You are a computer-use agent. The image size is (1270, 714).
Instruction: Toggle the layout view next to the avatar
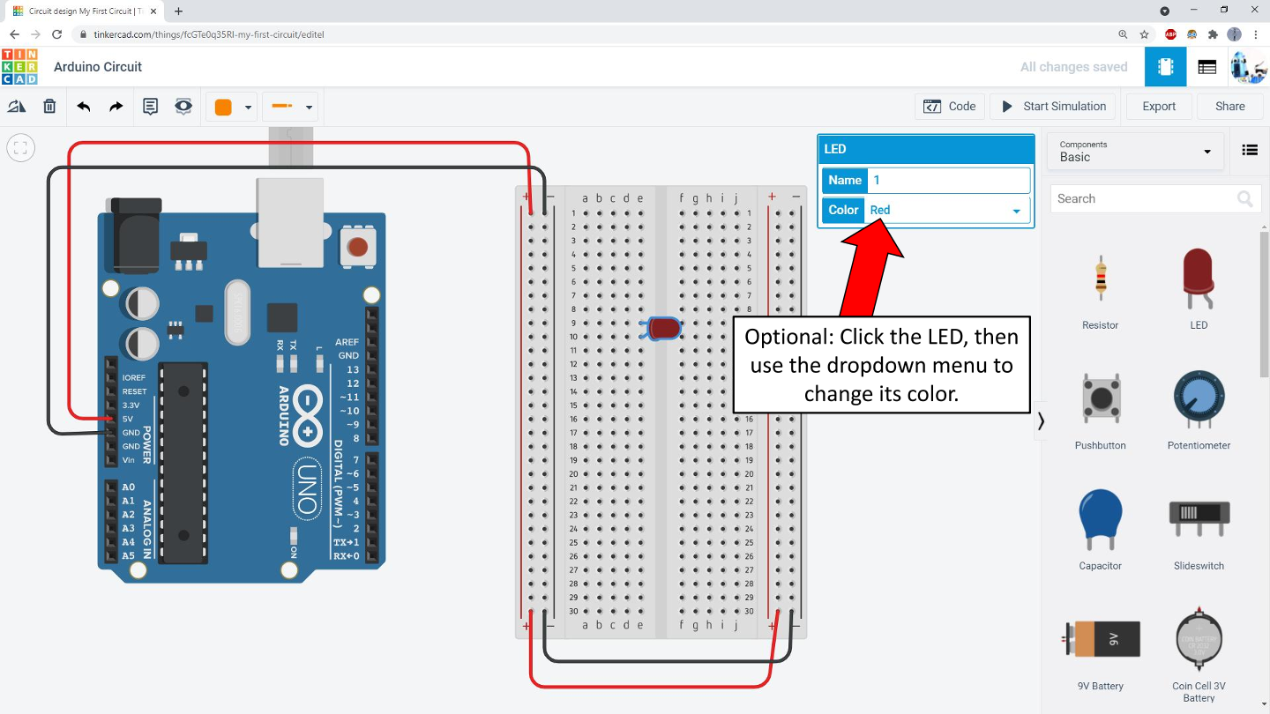1206,66
